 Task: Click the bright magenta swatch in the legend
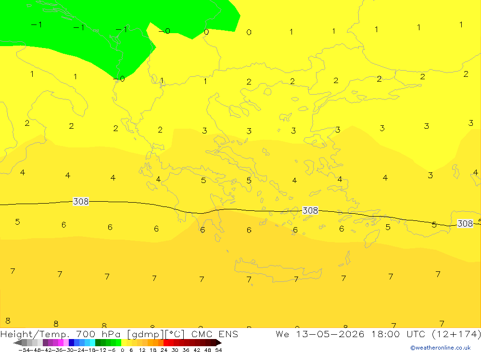61,343
